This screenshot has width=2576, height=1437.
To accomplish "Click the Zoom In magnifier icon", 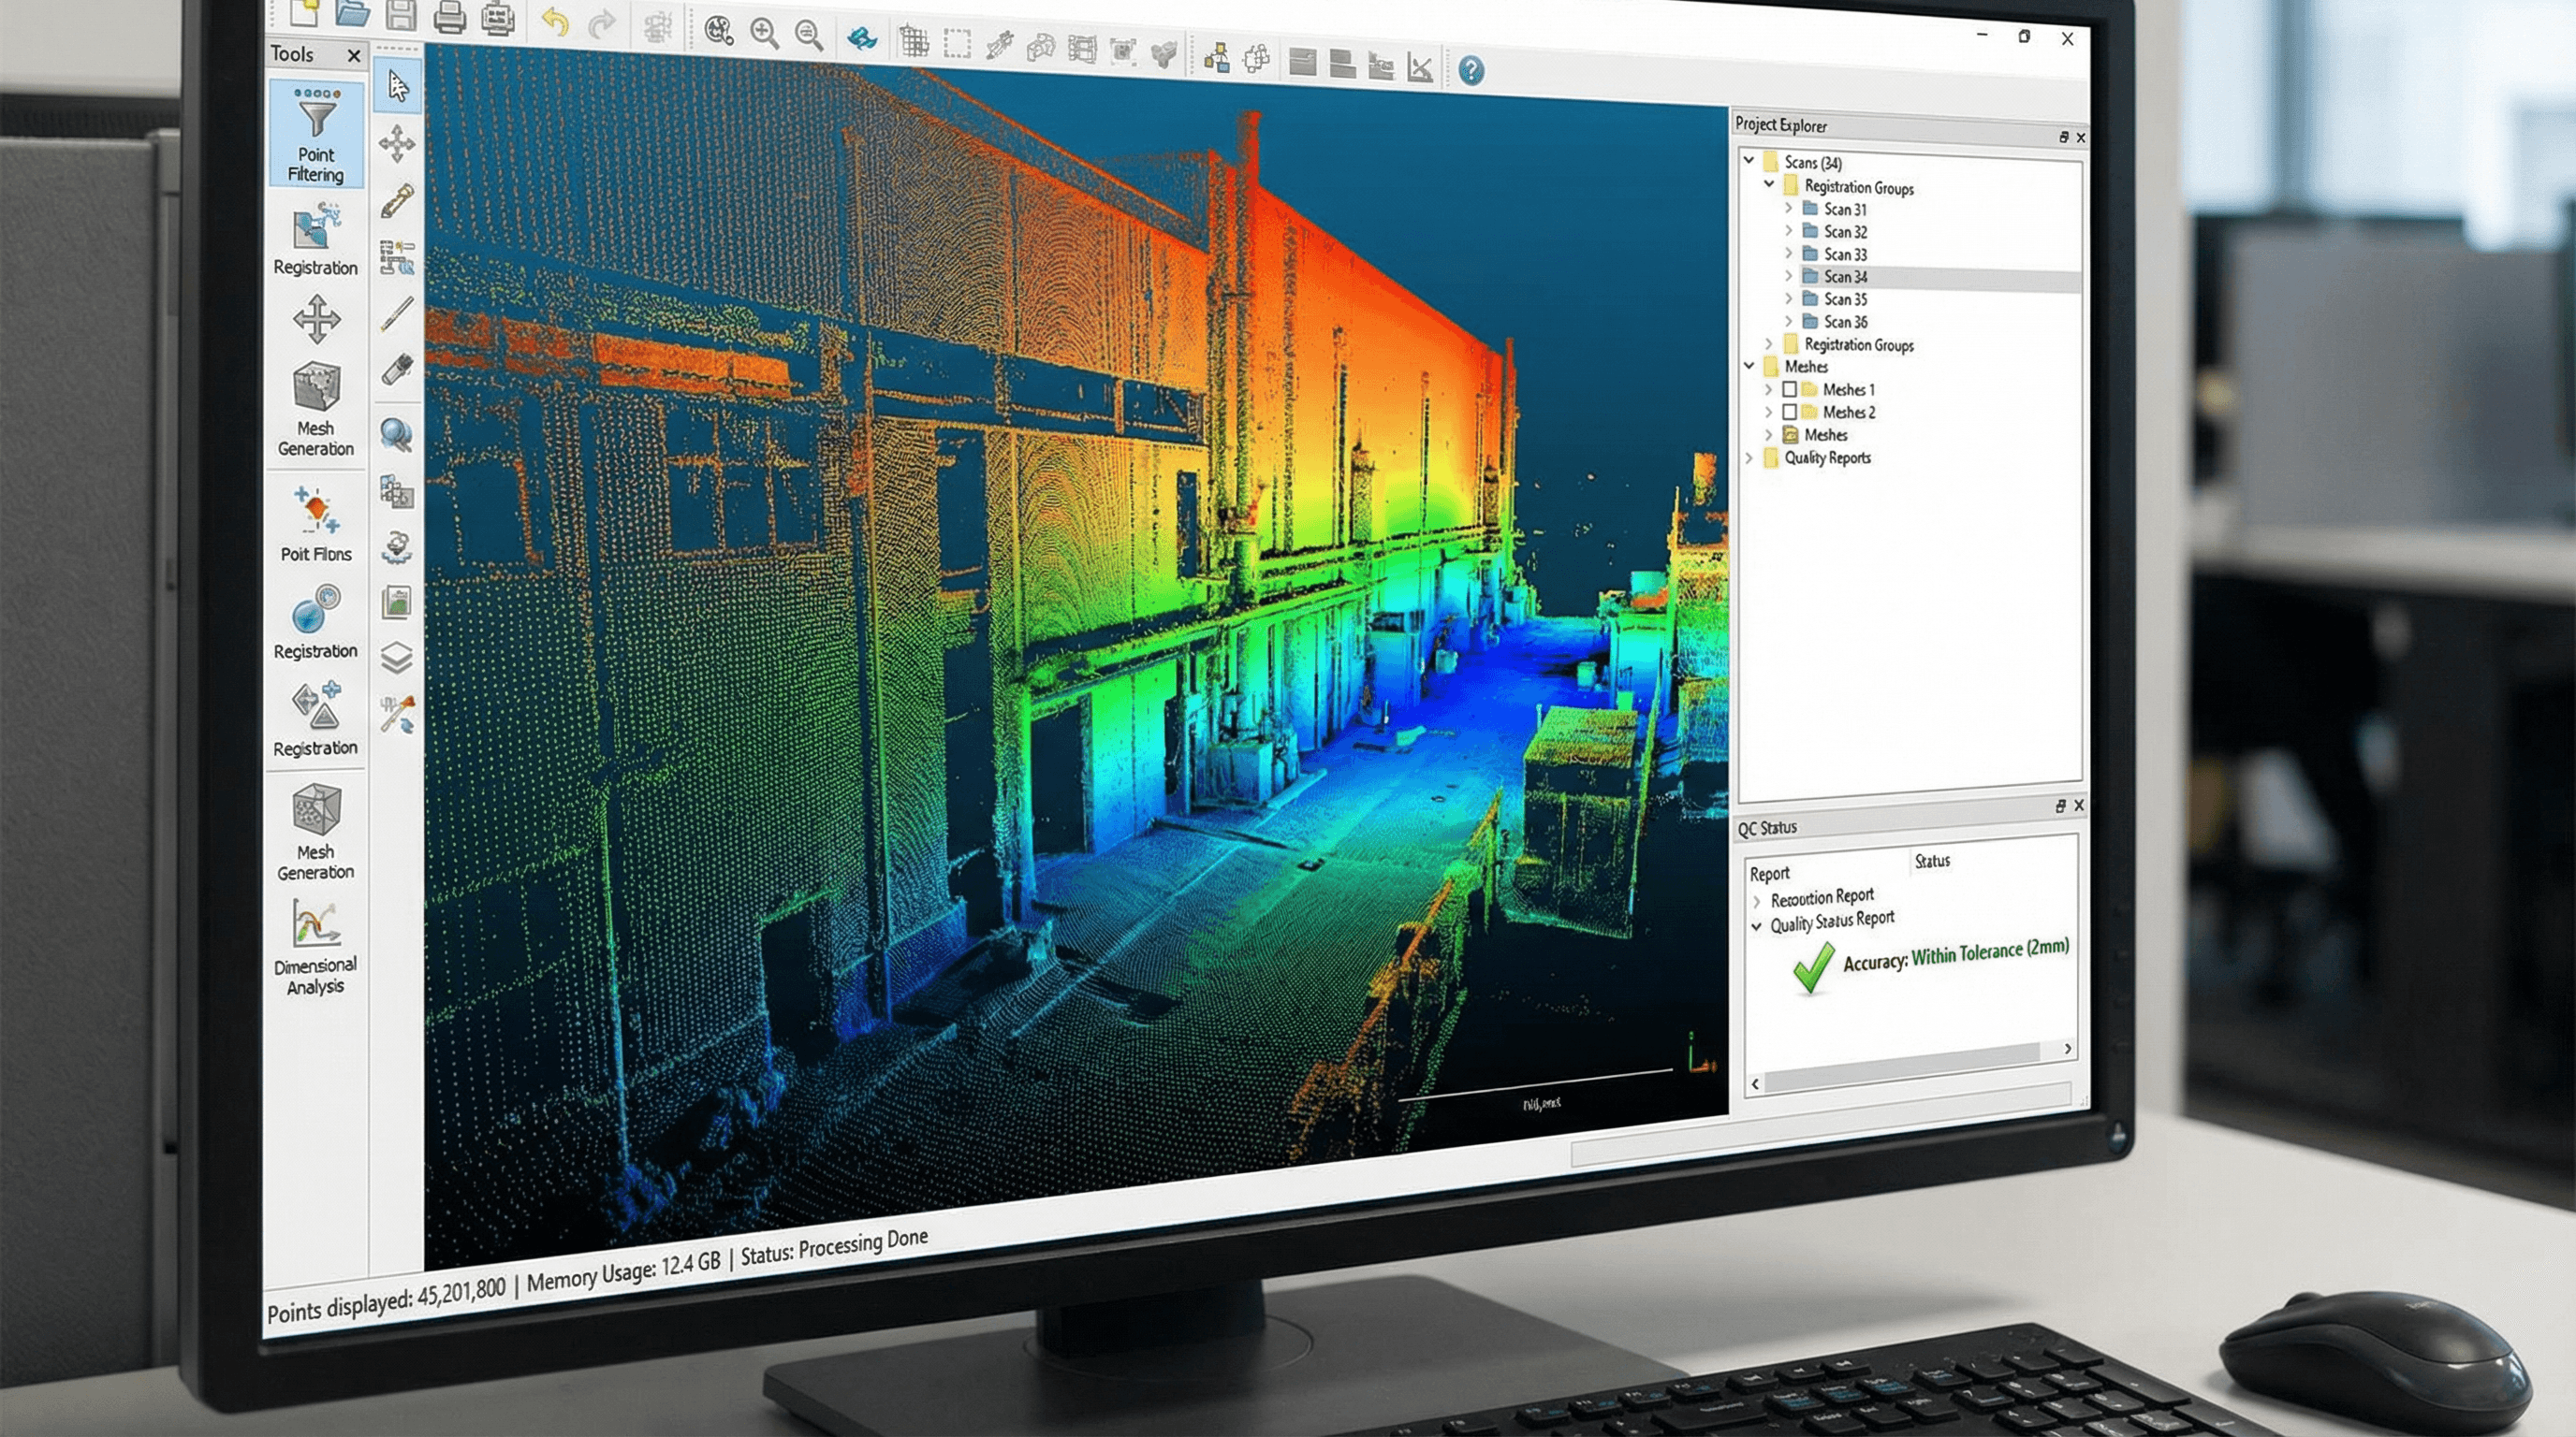I will pyautogui.click(x=765, y=33).
